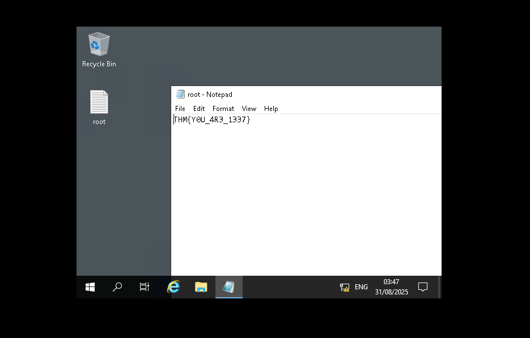530x338 pixels.
Task: Expand the Format menu
Action: coord(223,109)
